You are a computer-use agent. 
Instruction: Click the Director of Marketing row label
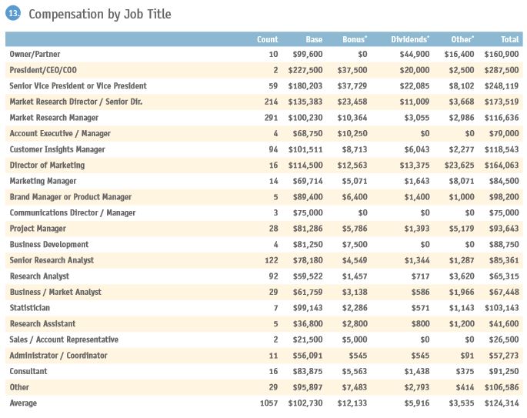[x=47, y=166]
